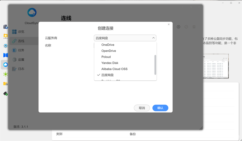Open the server globe dock icon

[5, 27]
